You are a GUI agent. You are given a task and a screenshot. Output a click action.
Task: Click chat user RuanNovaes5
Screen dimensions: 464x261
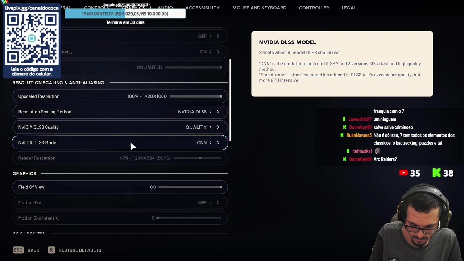tap(359, 135)
